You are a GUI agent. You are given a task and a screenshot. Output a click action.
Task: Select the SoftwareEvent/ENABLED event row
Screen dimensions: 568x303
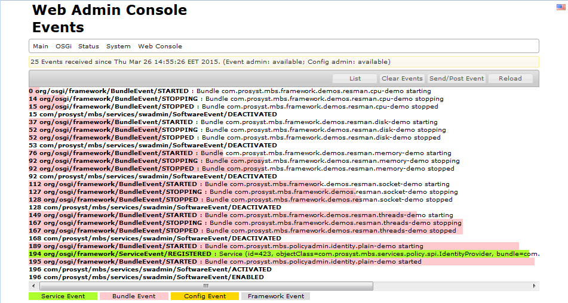[146, 277]
